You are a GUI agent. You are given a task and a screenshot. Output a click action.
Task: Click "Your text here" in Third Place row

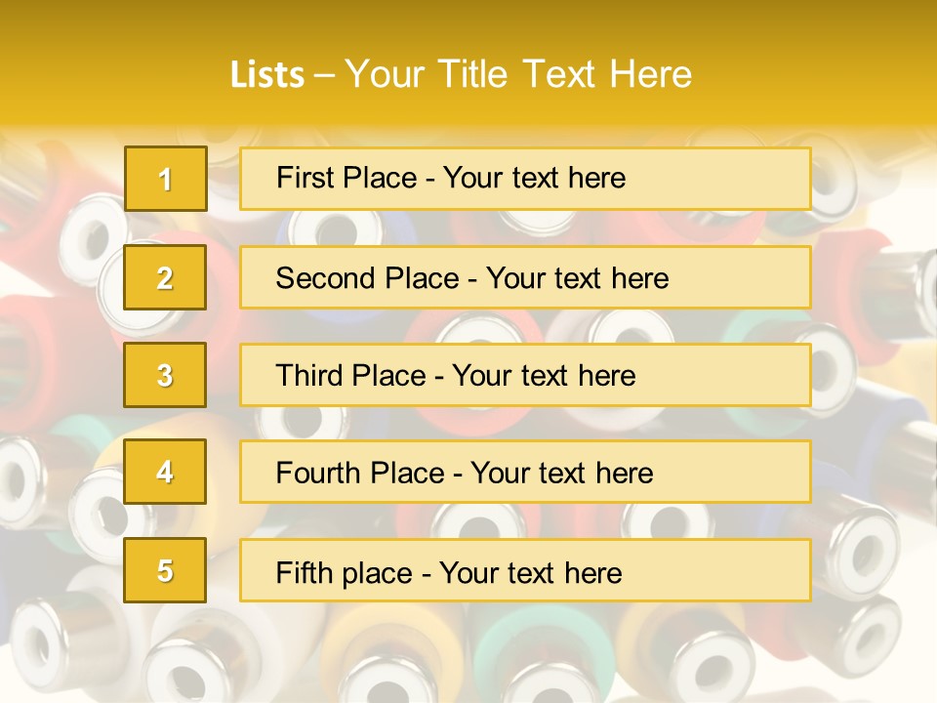coord(545,376)
